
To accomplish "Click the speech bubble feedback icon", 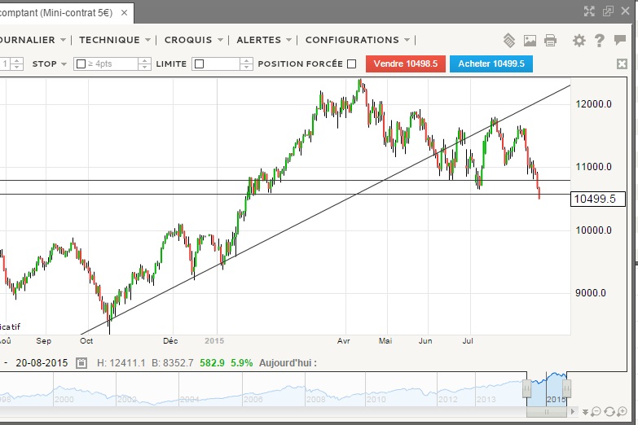I will coord(620,40).
